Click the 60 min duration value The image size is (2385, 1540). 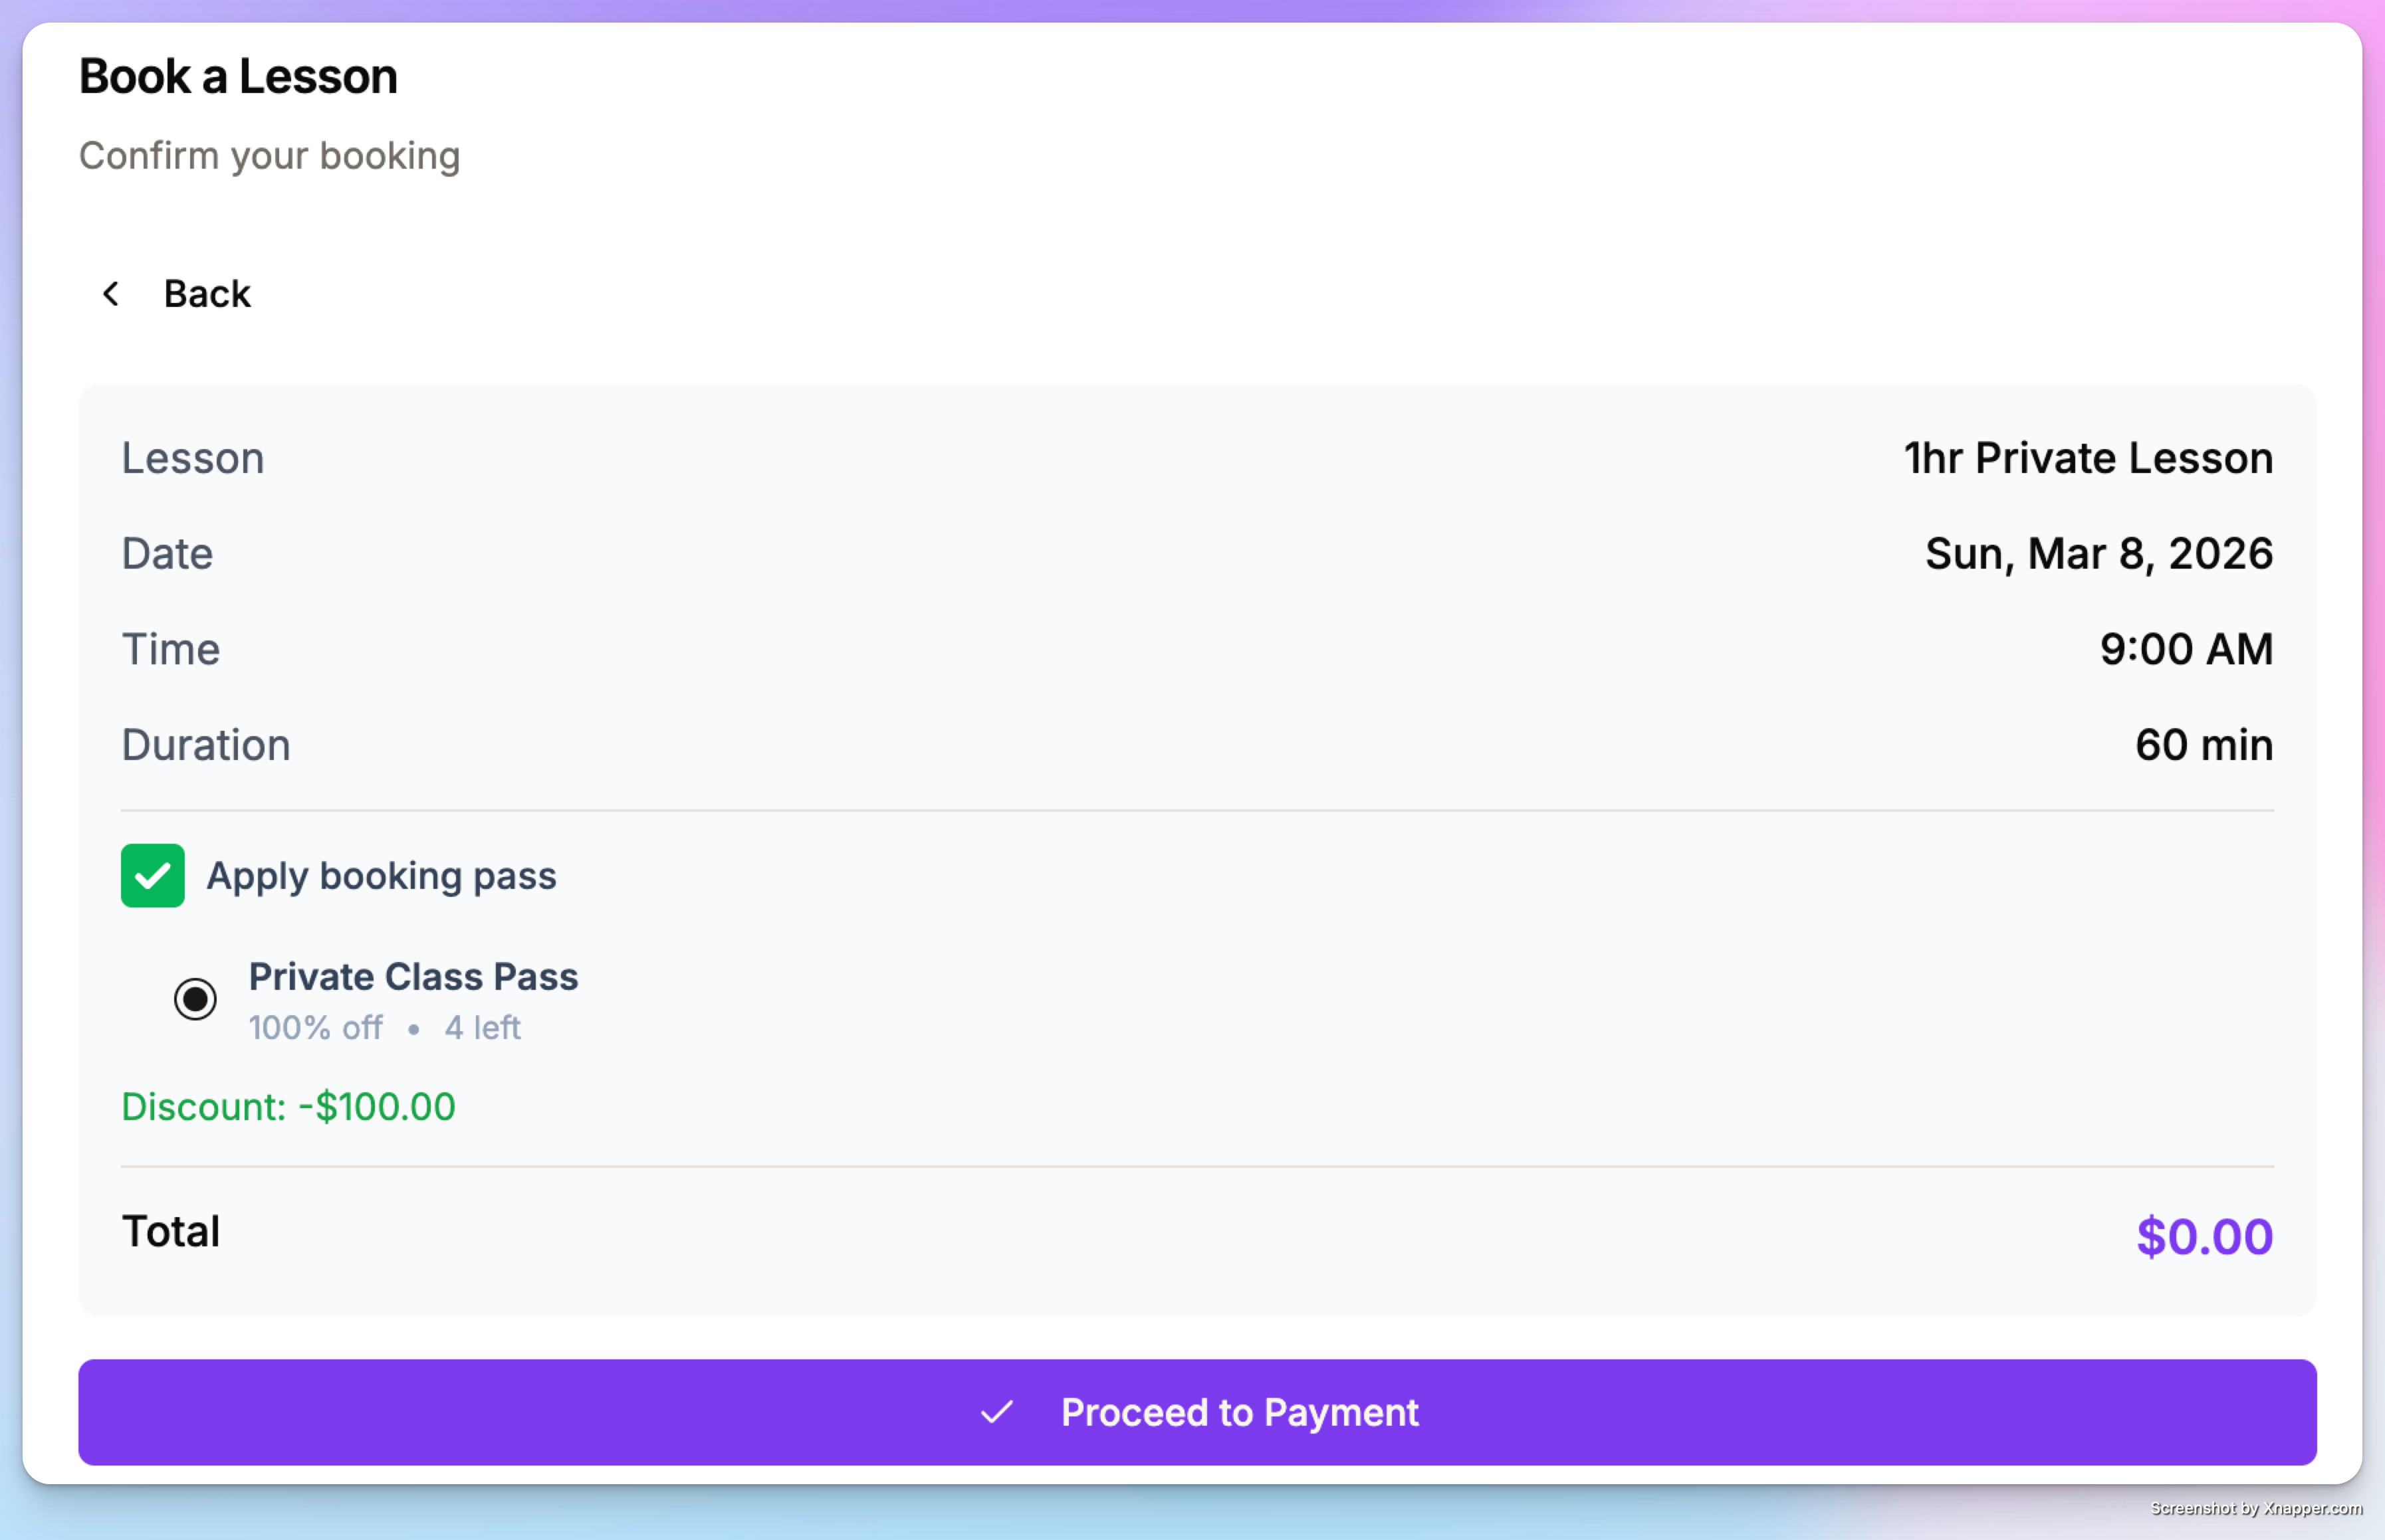2204,745
